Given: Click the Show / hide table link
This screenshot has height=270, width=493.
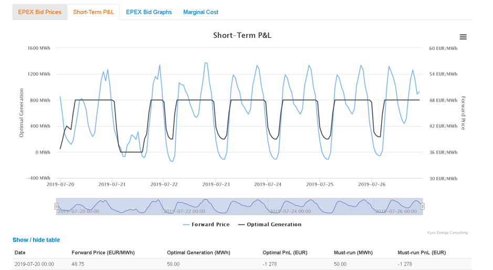Looking at the screenshot, I should 36,240.
